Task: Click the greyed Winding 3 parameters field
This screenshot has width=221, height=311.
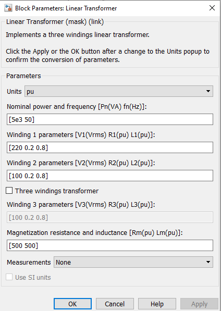Action: (110, 217)
